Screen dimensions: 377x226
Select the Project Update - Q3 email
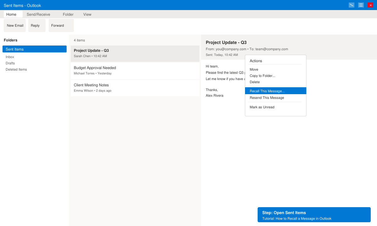(x=135, y=53)
